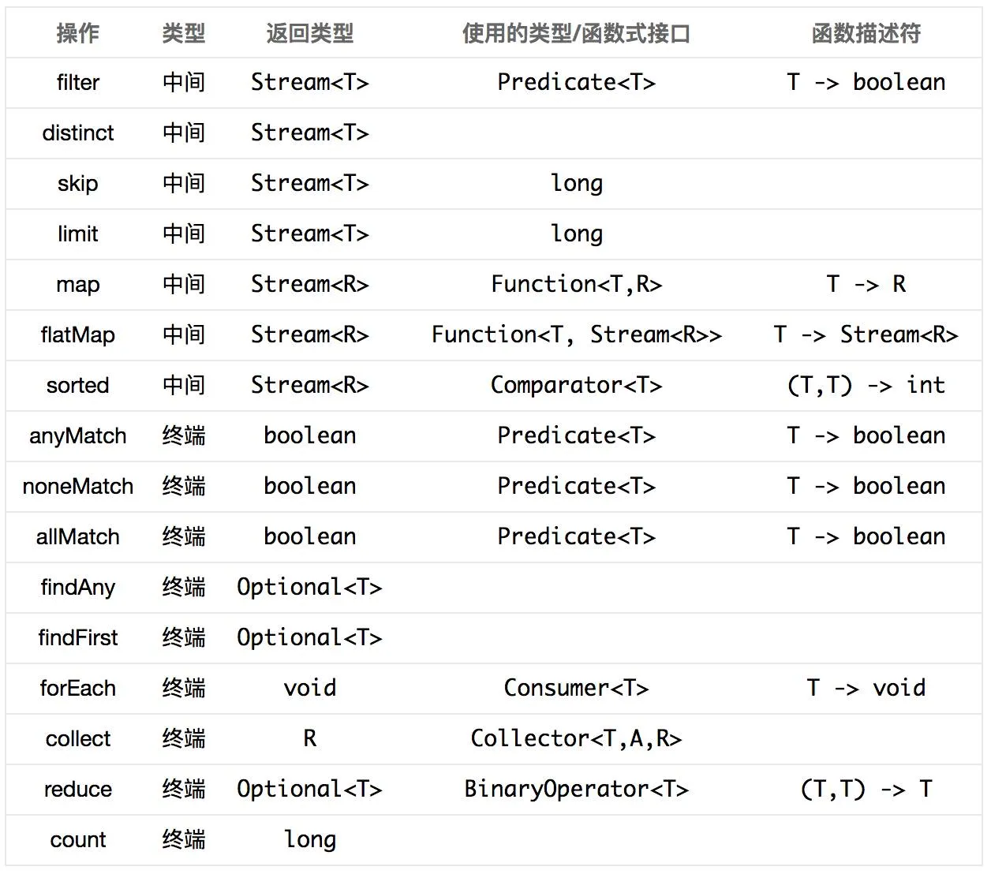Select the anyMatch row label

click(x=77, y=436)
